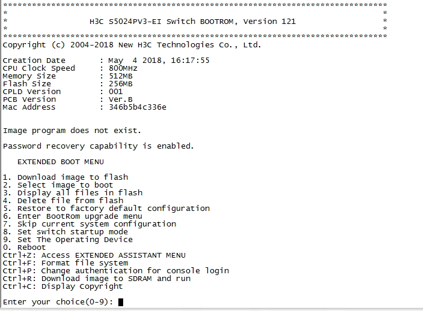Click the "EXTENDED BOOT MENU" heading
Viewport: 423px width, 311px height.
coord(60,162)
